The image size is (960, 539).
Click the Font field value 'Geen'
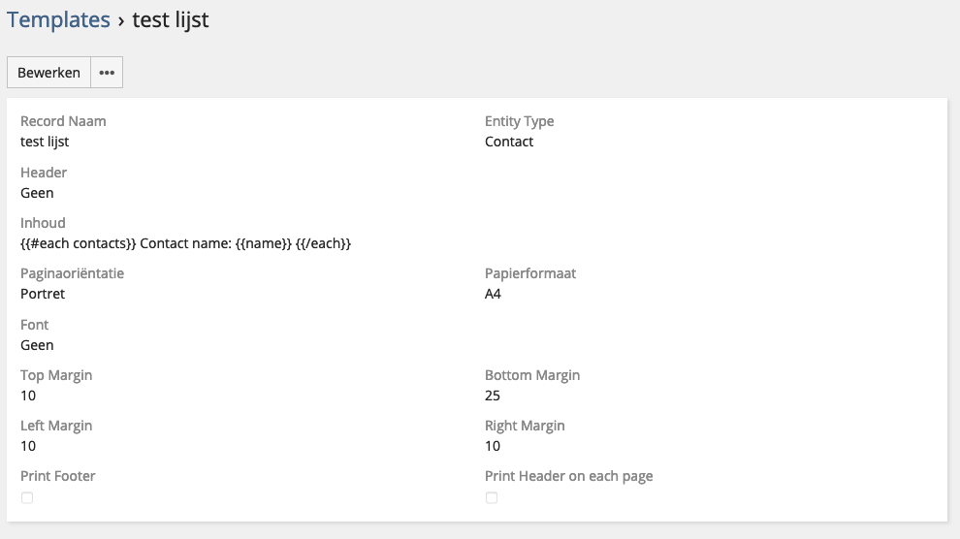37,345
